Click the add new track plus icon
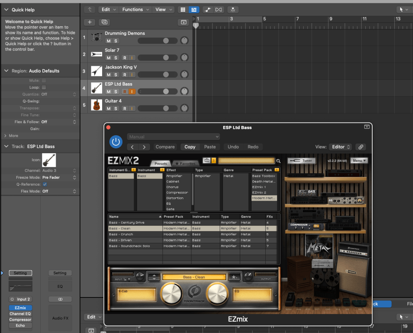 [90, 22]
